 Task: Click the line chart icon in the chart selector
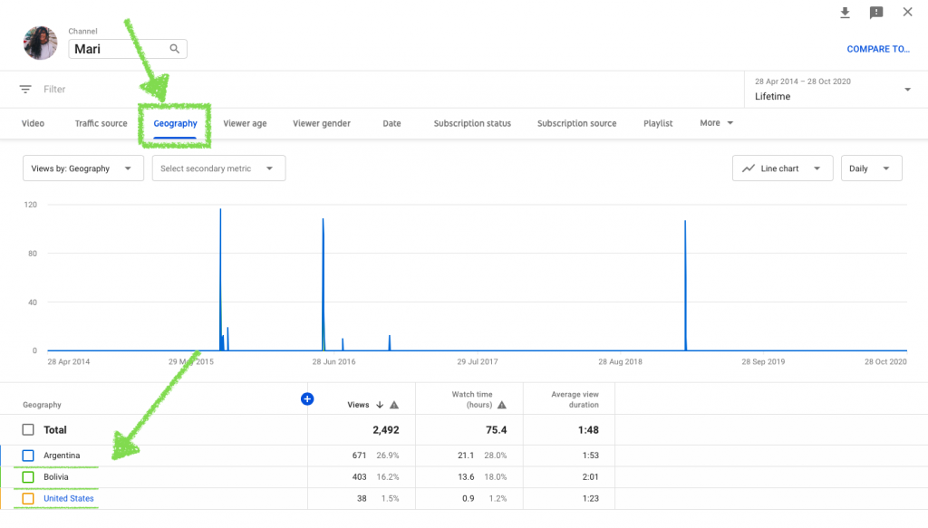(x=749, y=168)
